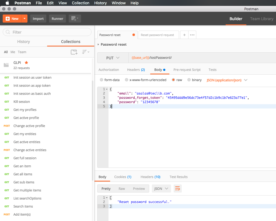Click the Import button

[x=38, y=19]
